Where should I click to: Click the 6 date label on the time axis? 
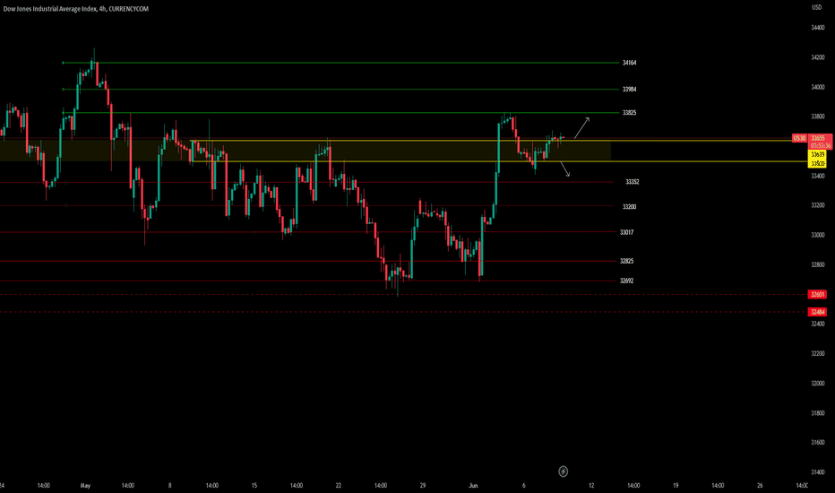click(523, 486)
